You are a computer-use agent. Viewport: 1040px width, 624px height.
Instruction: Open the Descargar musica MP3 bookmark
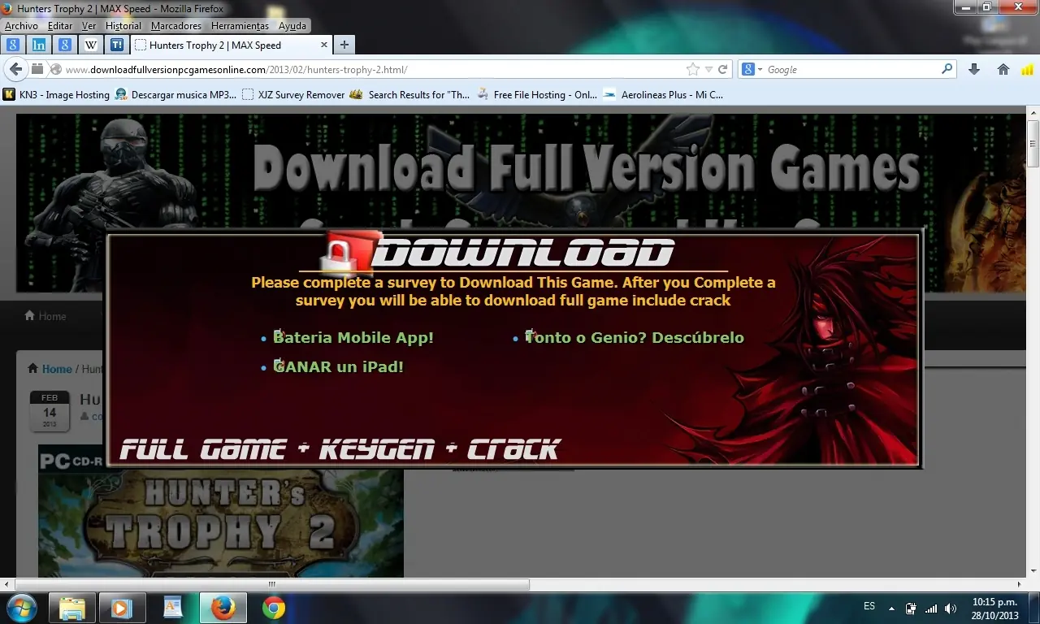click(x=175, y=94)
